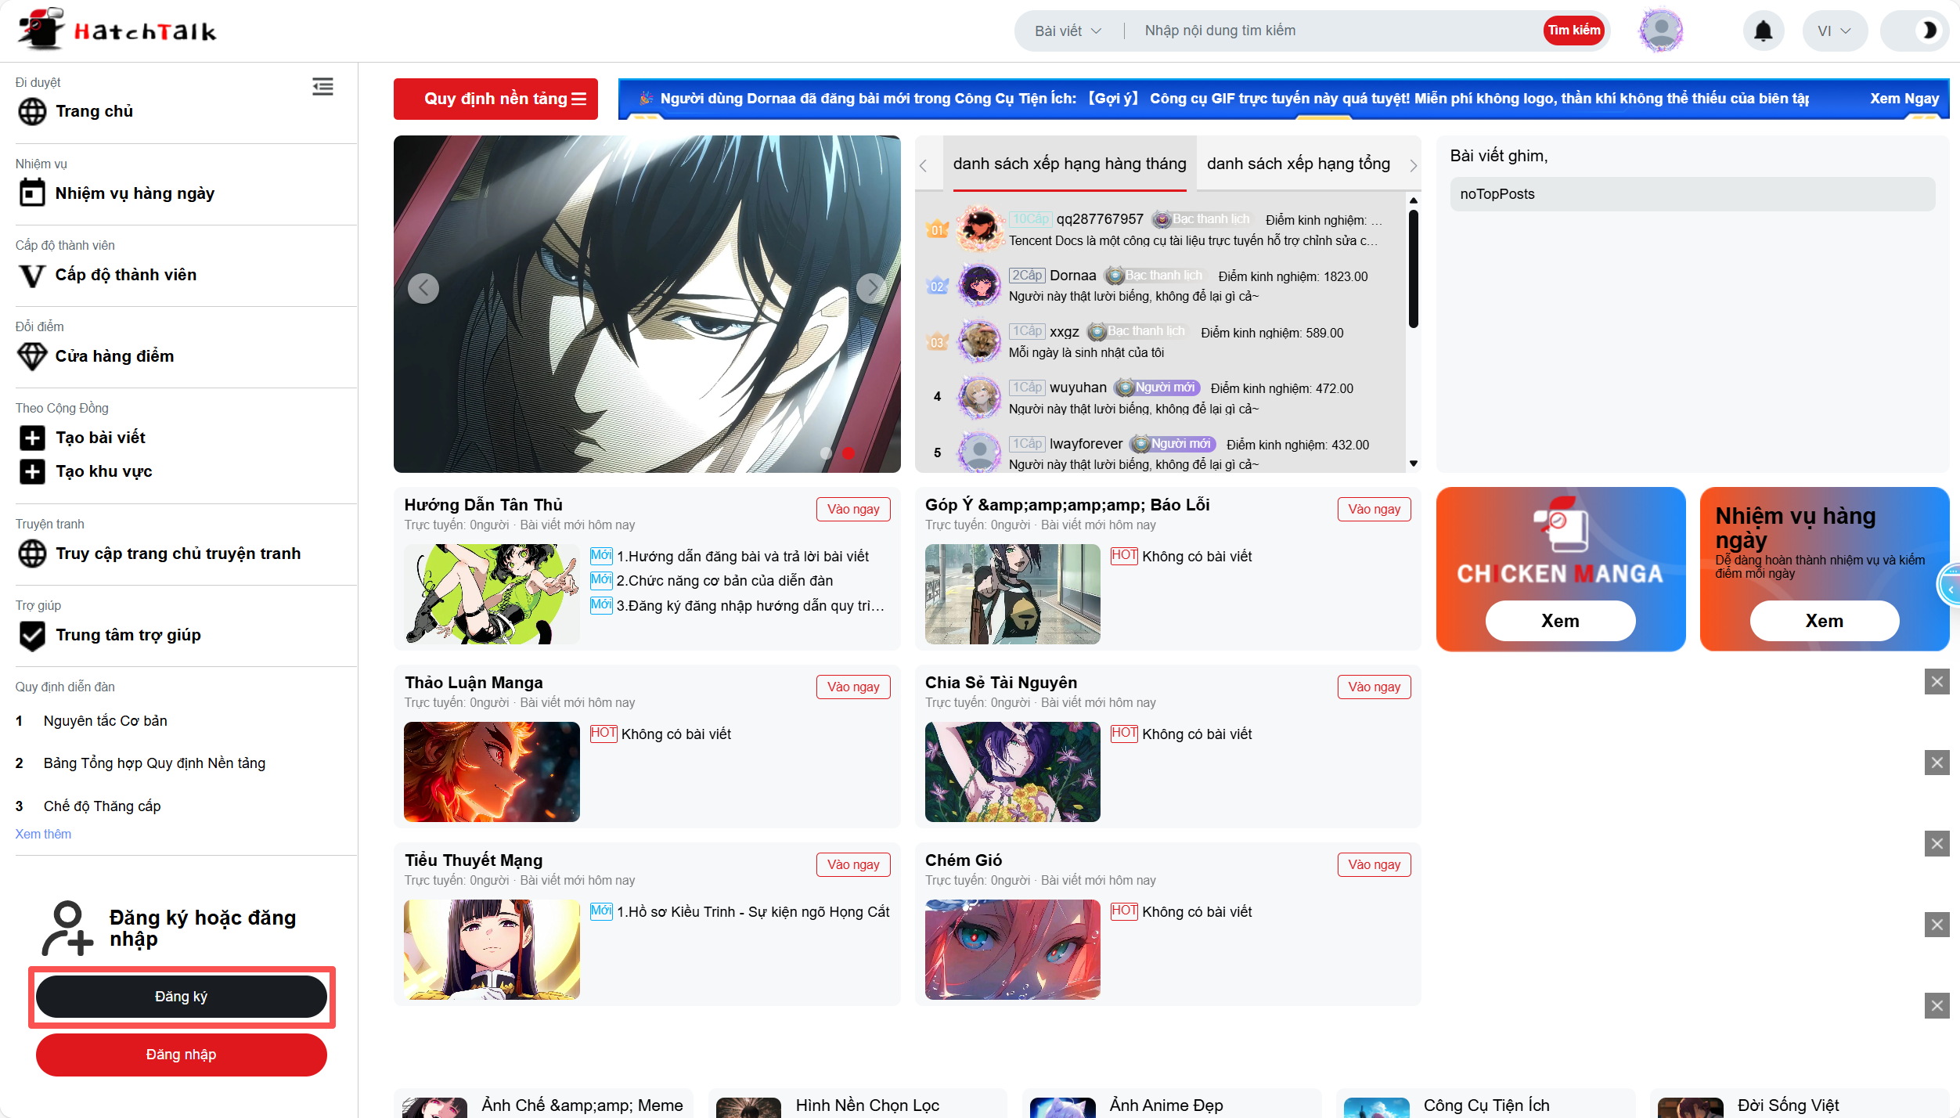The height and width of the screenshot is (1118, 1960).
Task: Collapse sidebar using the menu lines icon
Action: click(322, 87)
